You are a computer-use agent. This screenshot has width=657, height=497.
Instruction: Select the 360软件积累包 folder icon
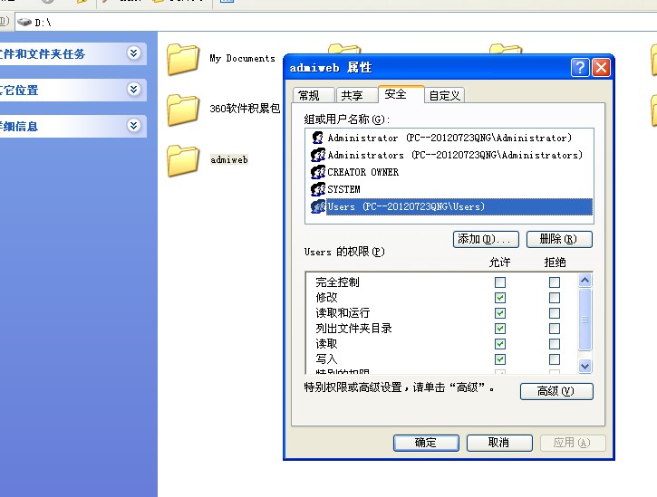183,110
